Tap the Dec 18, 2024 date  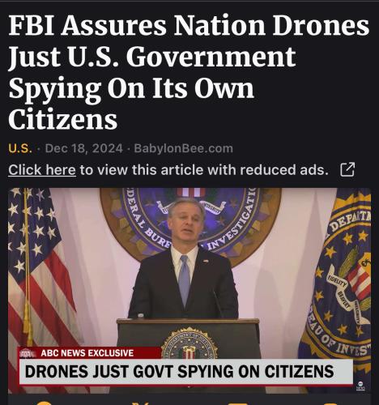[x=84, y=148]
